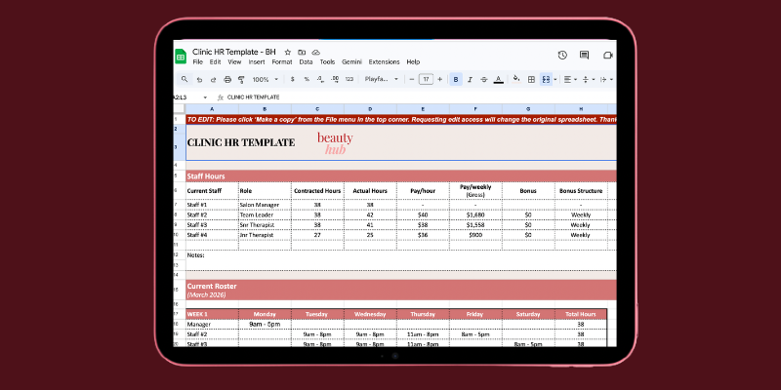This screenshot has width=781, height=390.
Task: Select the WEEK 1 header cell
Action: point(212,314)
